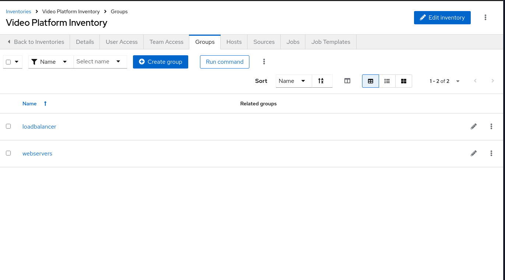Go Back to Inventories tab
Viewport: 505px width, 280px height.
coord(35,42)
